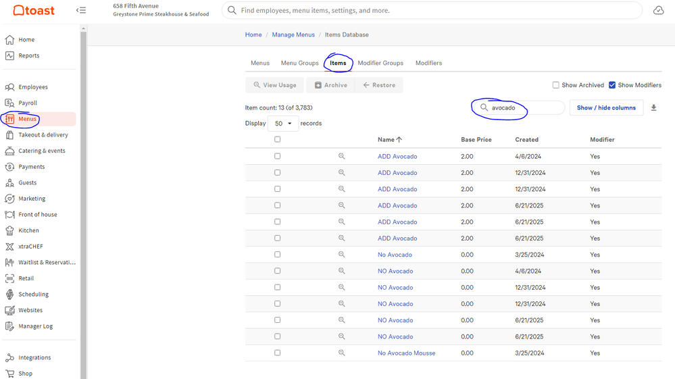This screenshot has height=379, width=675.
Task: Click the download export icon beside columns button
Action: click(653, 108)
